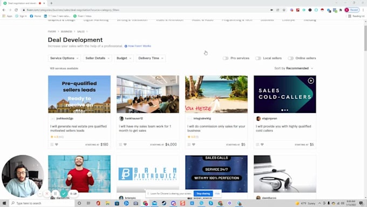Open File Explorer from the taskbar
Image resolution: width=367 pixels, height=207 pixels.
(107, 203)
